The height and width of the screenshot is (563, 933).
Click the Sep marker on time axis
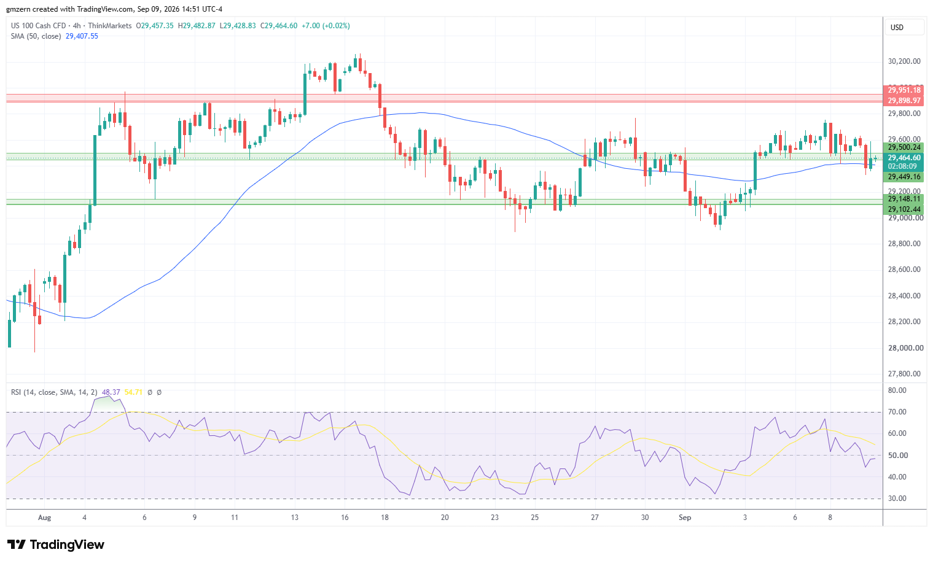[x=685, y=518]
